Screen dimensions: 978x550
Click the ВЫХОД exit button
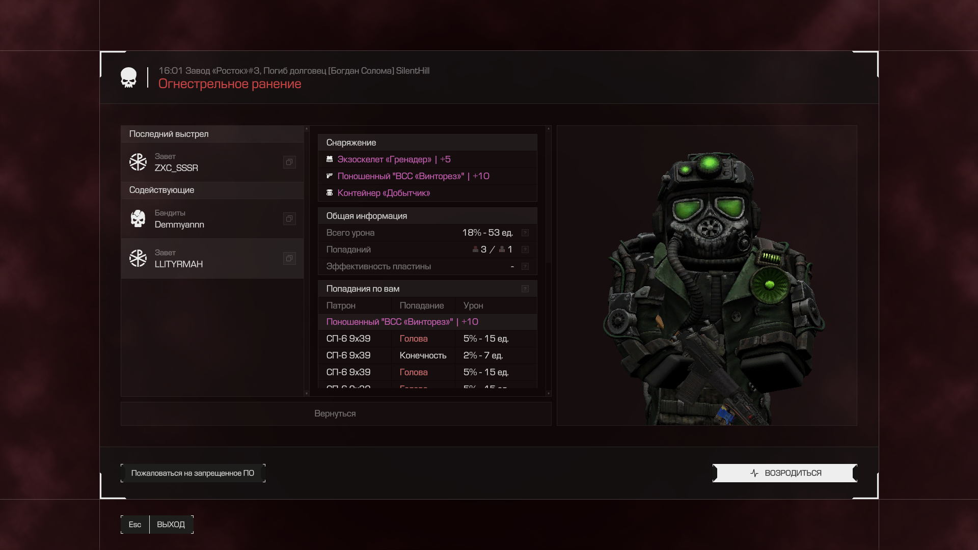click(x=171, y=525)
